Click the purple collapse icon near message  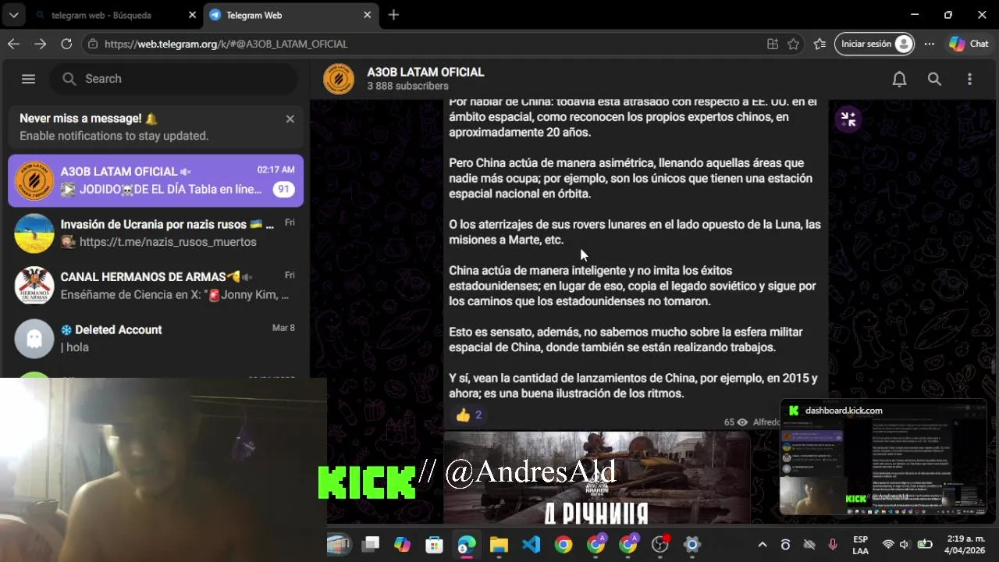[x=848, y=119]
